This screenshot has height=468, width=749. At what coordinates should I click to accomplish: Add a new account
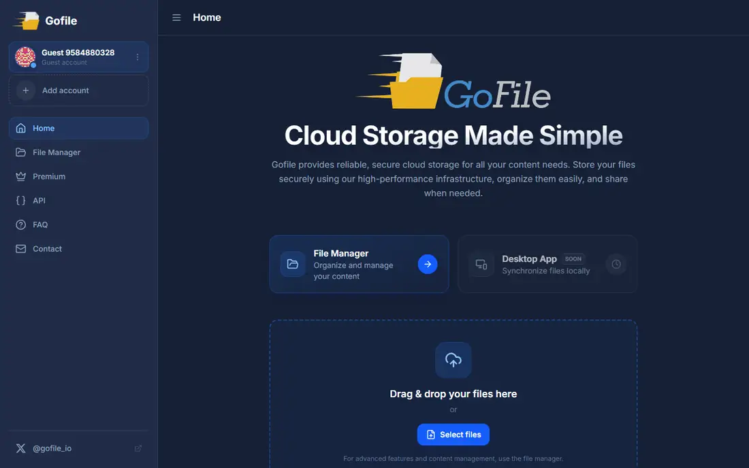[x=78, y=90]
